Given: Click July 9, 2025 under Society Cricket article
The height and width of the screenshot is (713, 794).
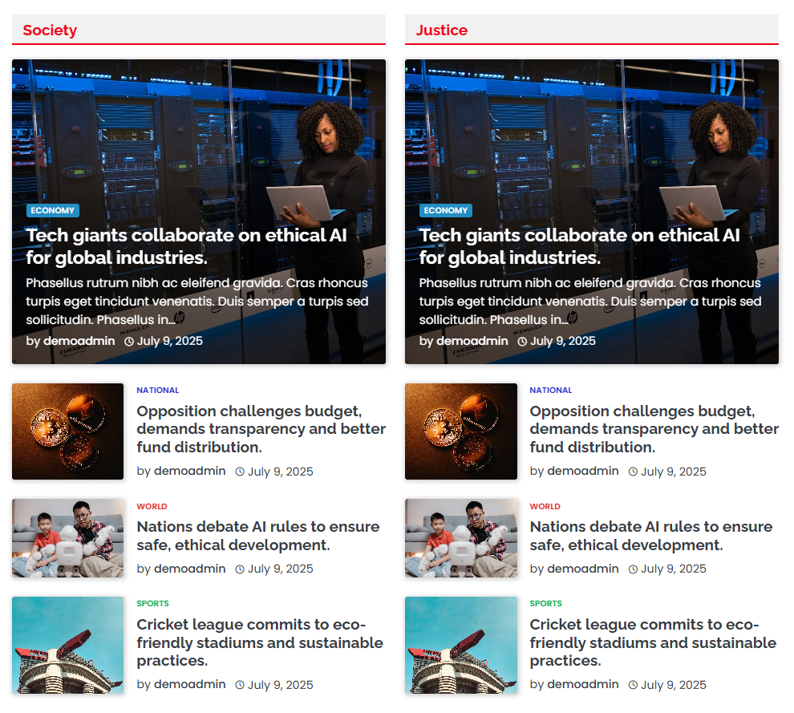Looking at the screenshot, I should pyautogui.click(x=281, y=685).
